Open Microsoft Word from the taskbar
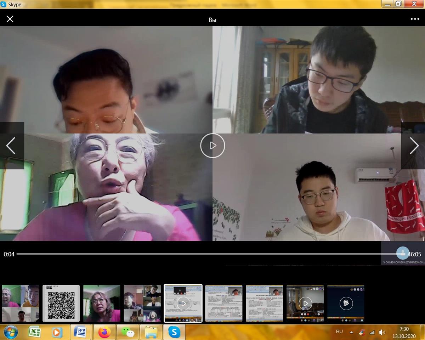The width and height of the screenshot is (425, 340). pyautogui.click(x=80, y=332)
